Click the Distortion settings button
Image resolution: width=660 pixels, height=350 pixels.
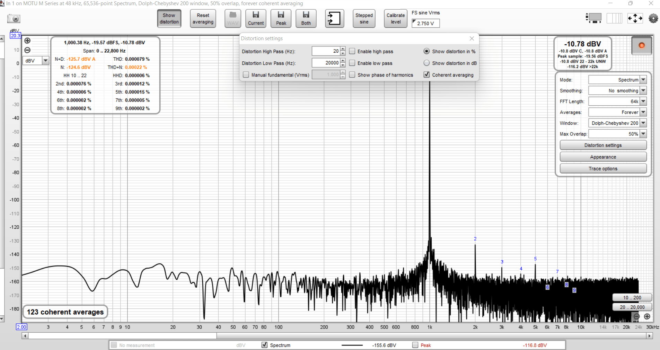[603, 145]
